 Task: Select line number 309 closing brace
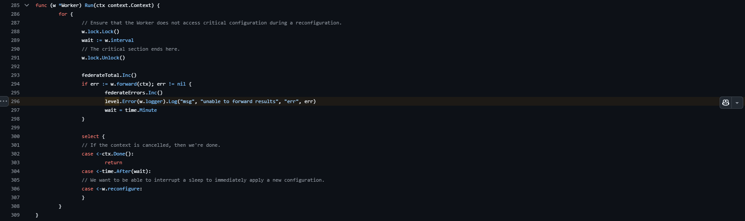[x=15, y=215]
